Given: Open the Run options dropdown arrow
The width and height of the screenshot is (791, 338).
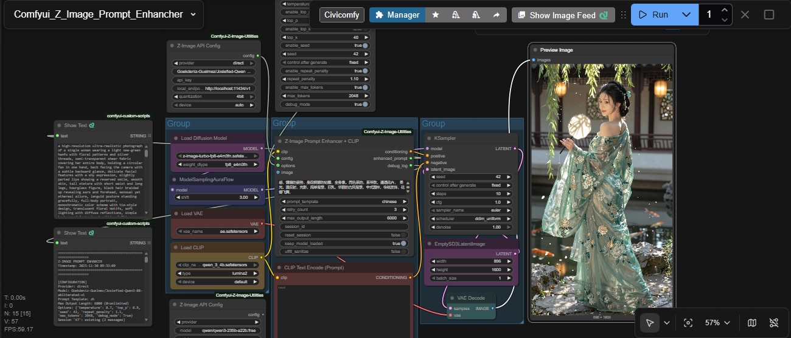Looking at the screenshot, I should pos(686,15).
